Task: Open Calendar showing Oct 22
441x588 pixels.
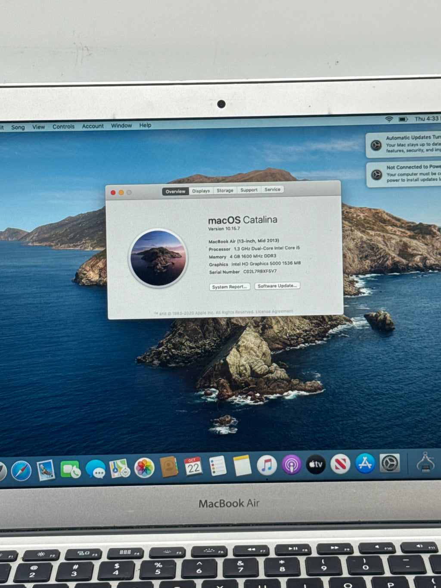Action: tap(193, 467)
